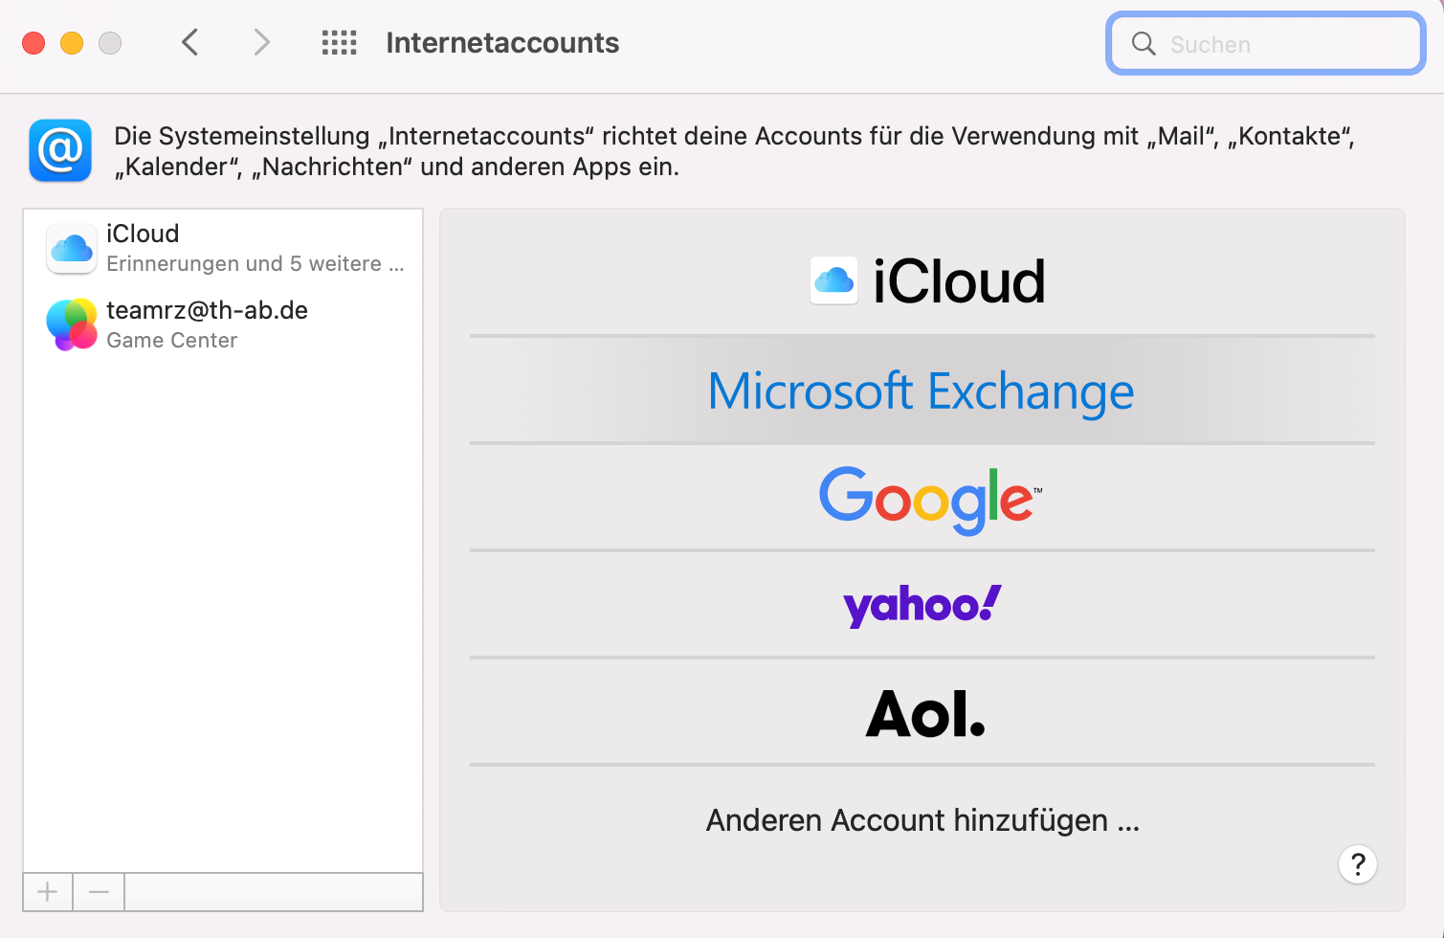Click the Game Center bubbles icon
The height and width of the screenshot is (938, 1444).
tap(72, 324)
